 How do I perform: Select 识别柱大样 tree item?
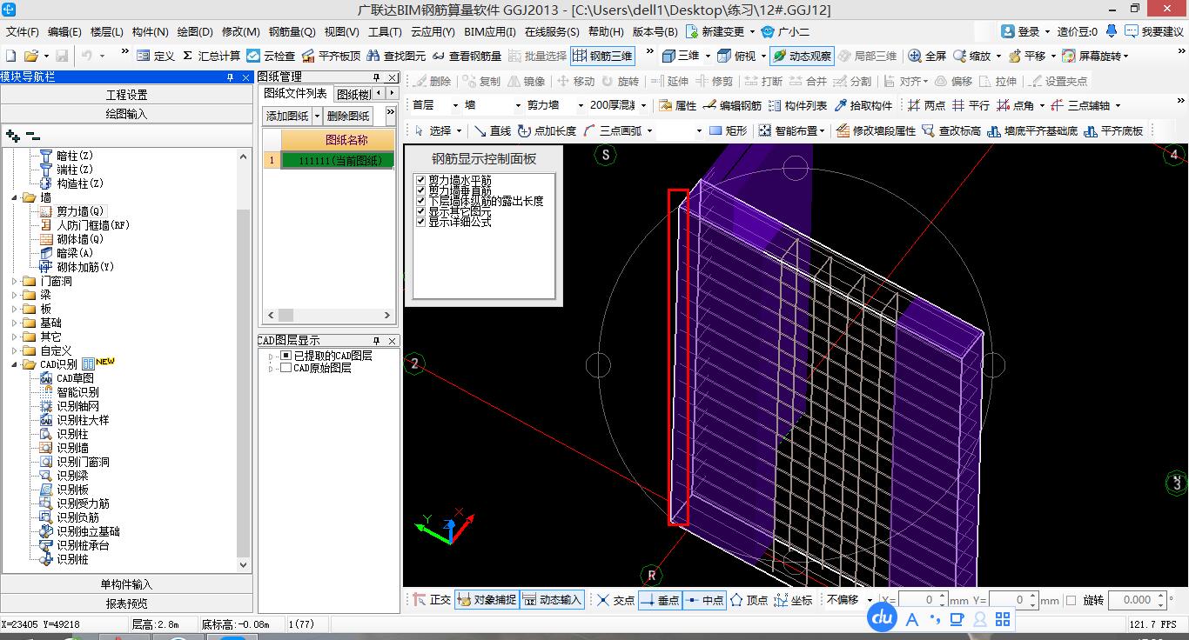pos(83,420)
